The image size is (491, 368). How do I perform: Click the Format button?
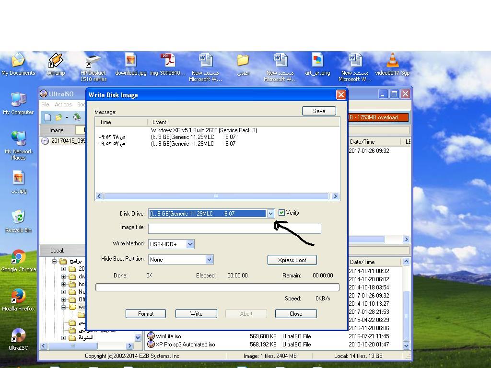point(146,313)
